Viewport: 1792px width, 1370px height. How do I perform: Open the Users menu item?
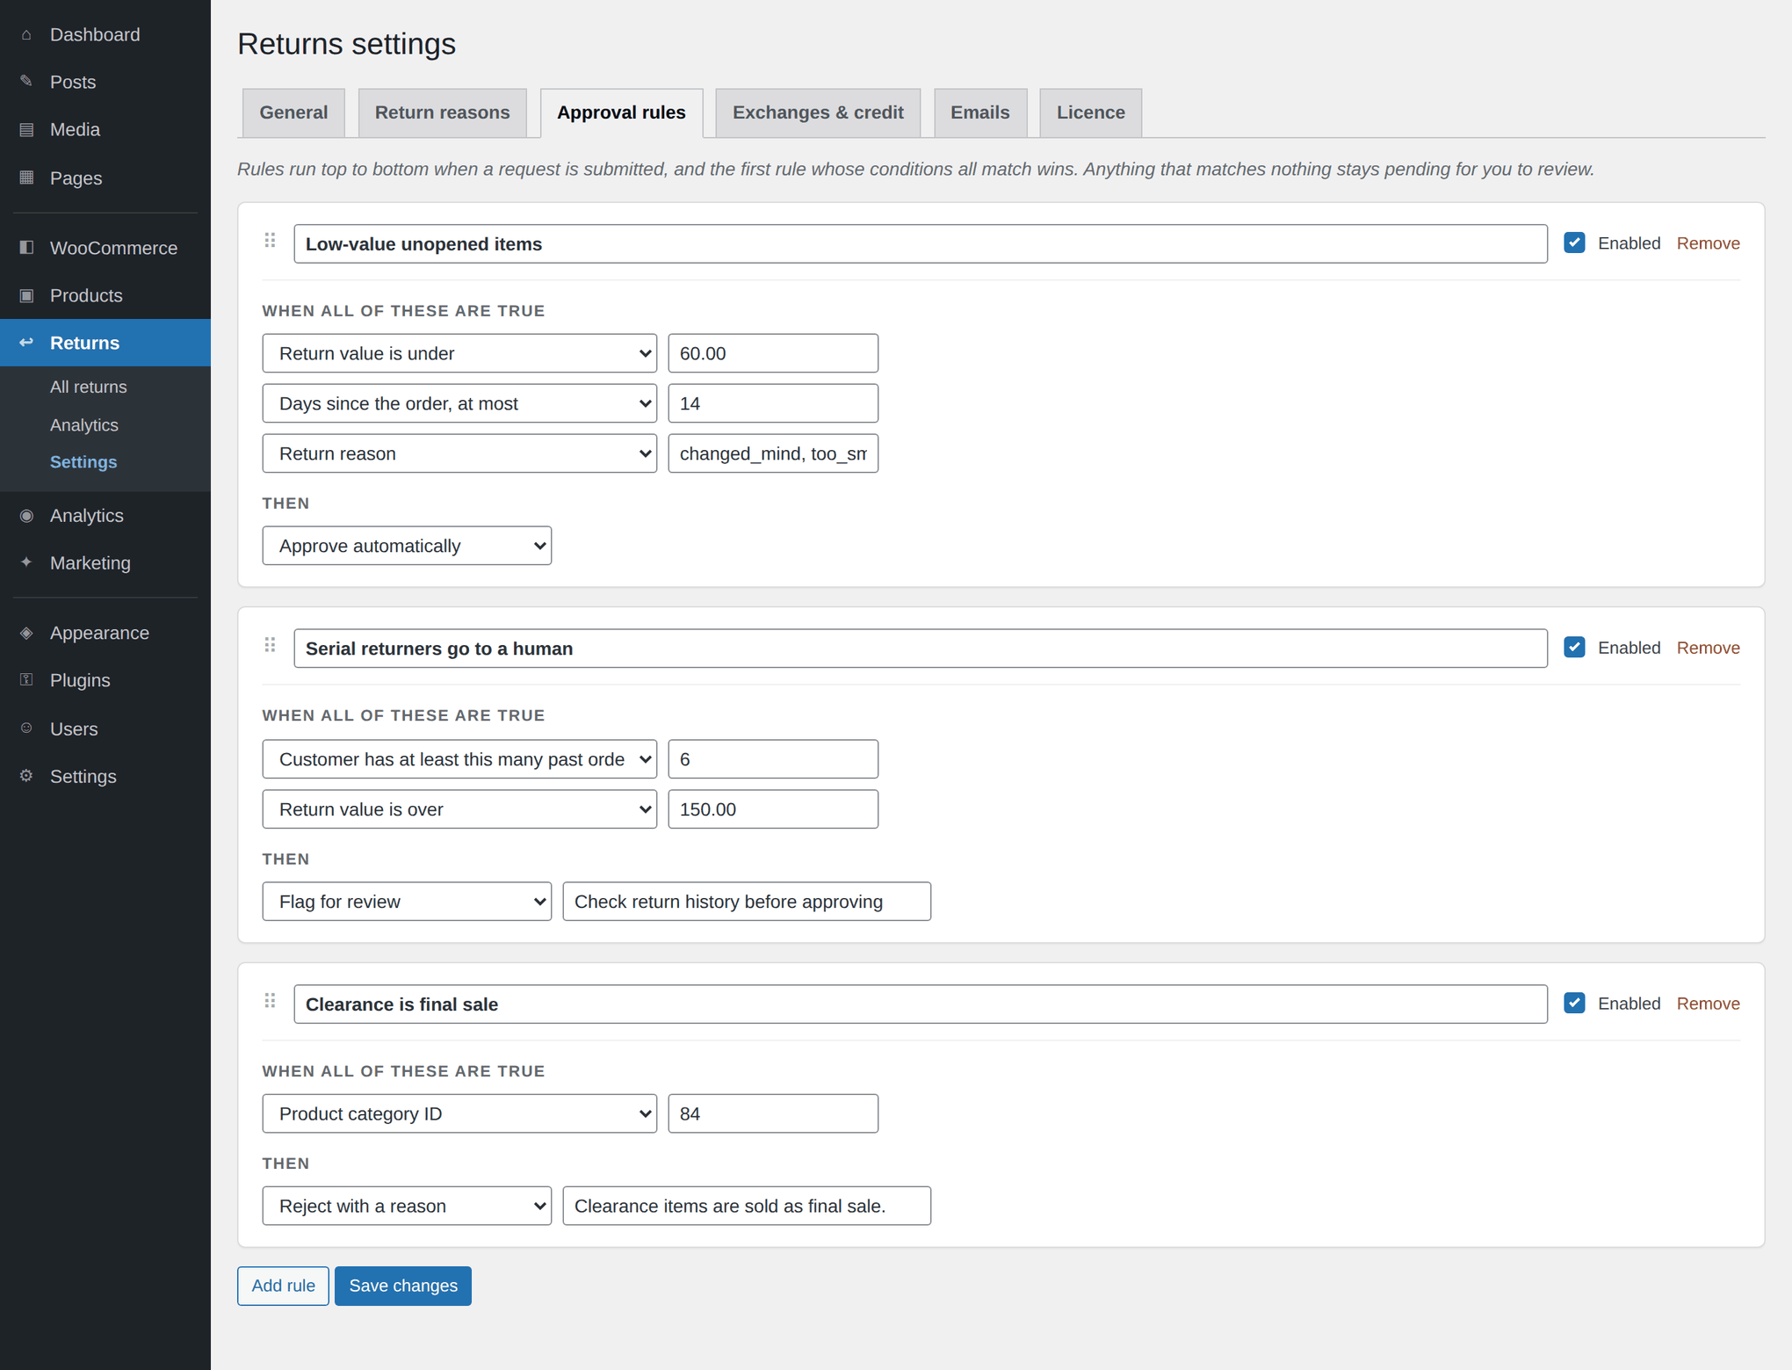[105, 728]
